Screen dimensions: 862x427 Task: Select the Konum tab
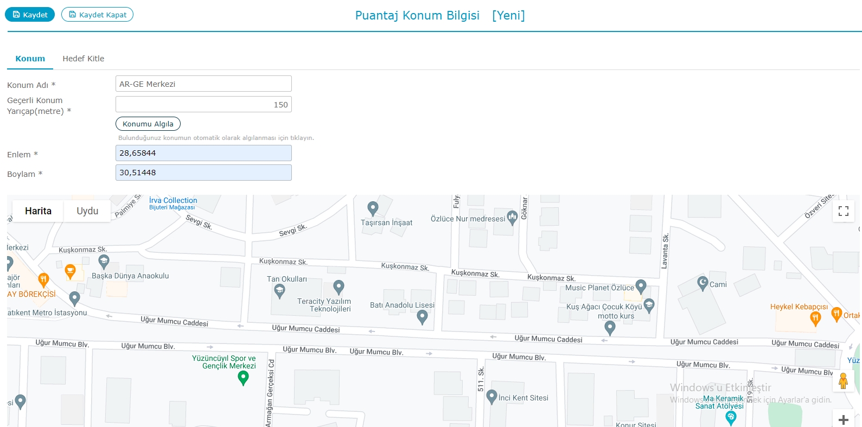pyautogui.click(x=30, y=59)
